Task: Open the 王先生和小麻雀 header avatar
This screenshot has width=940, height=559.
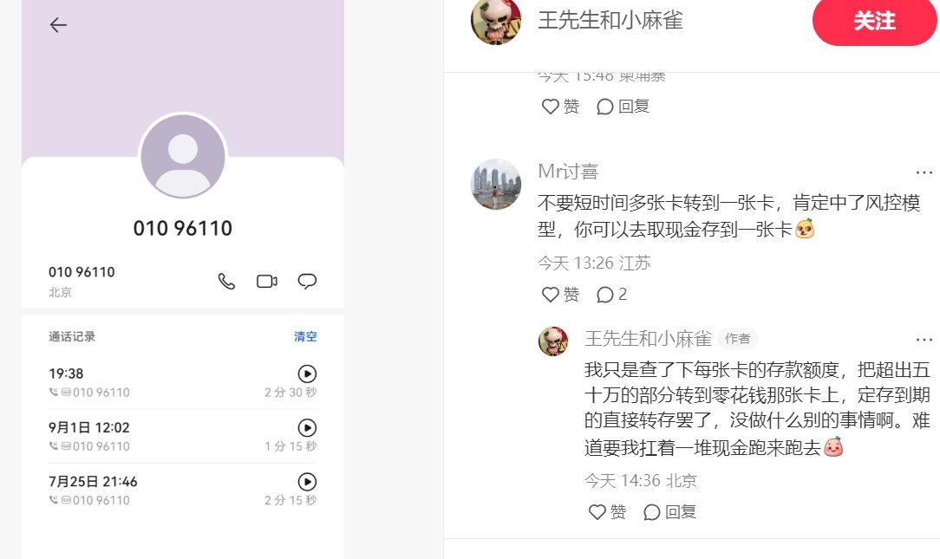Action: coord(496,21)
